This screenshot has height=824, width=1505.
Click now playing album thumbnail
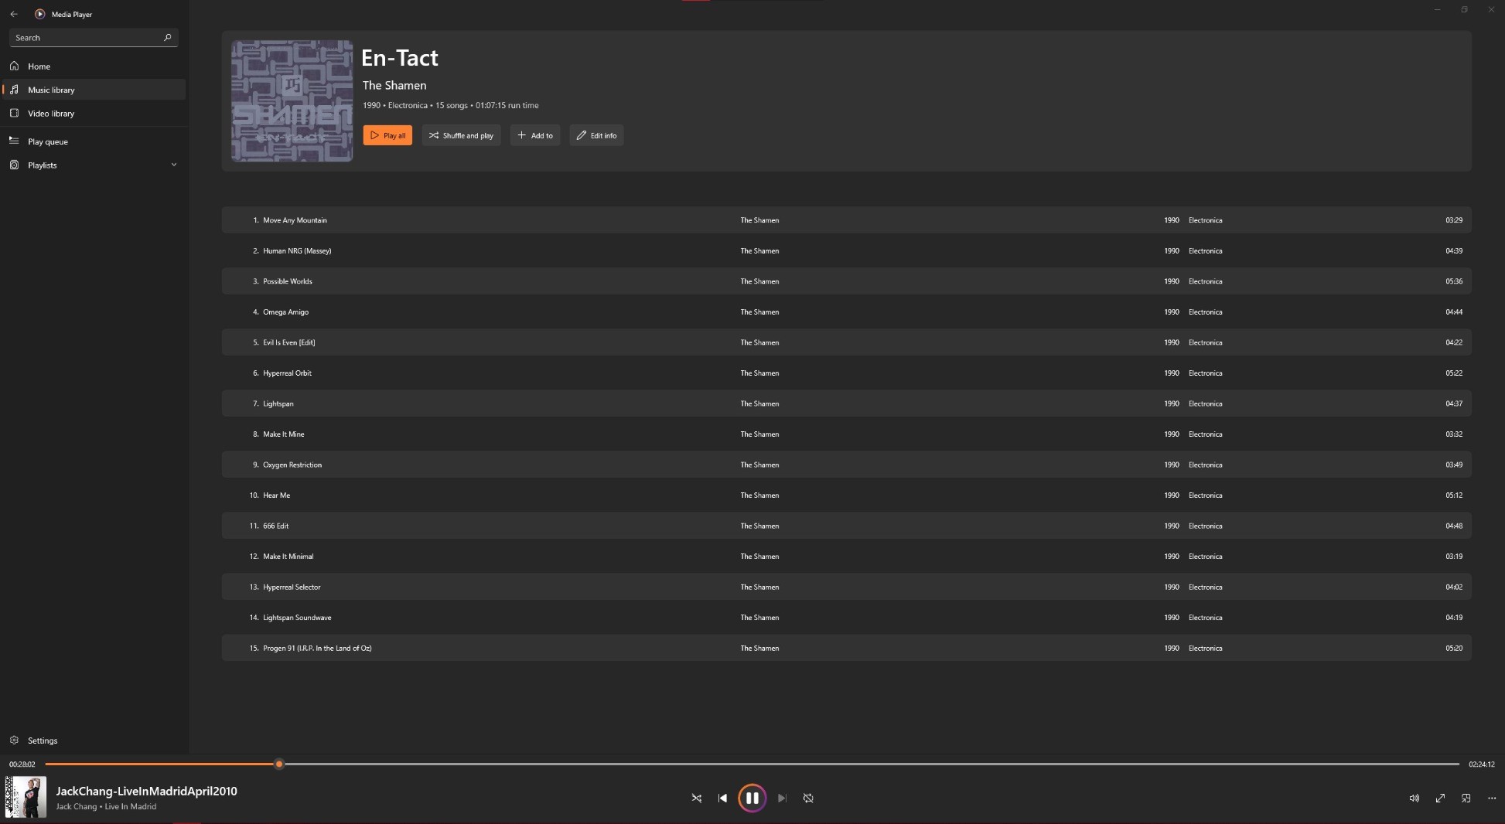[x=26, y=797]
